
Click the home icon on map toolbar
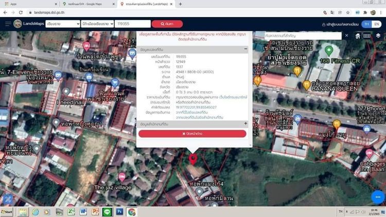[x=357, y=36]
